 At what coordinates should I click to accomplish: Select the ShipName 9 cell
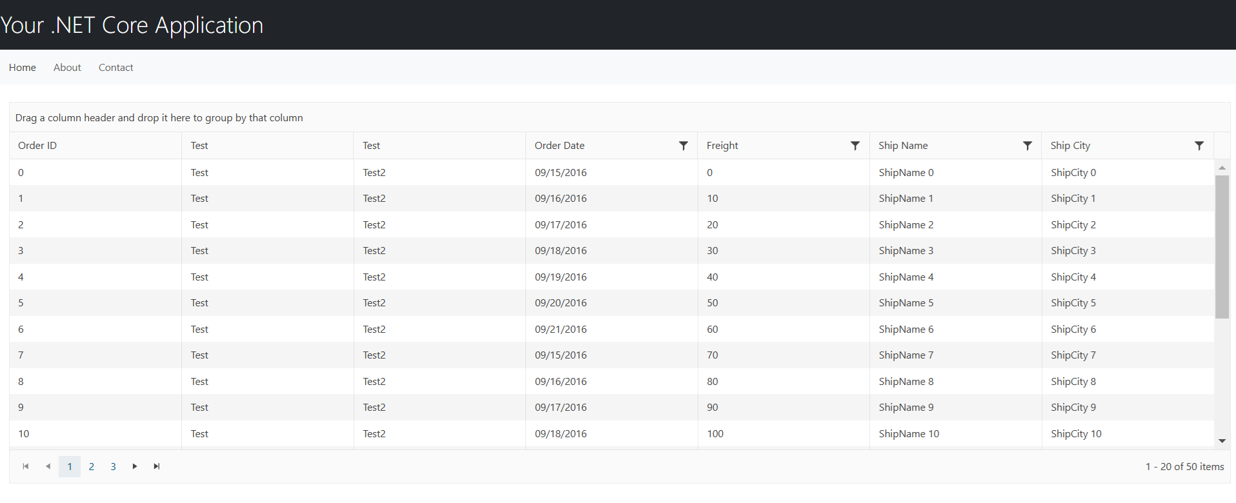[955, 408]
